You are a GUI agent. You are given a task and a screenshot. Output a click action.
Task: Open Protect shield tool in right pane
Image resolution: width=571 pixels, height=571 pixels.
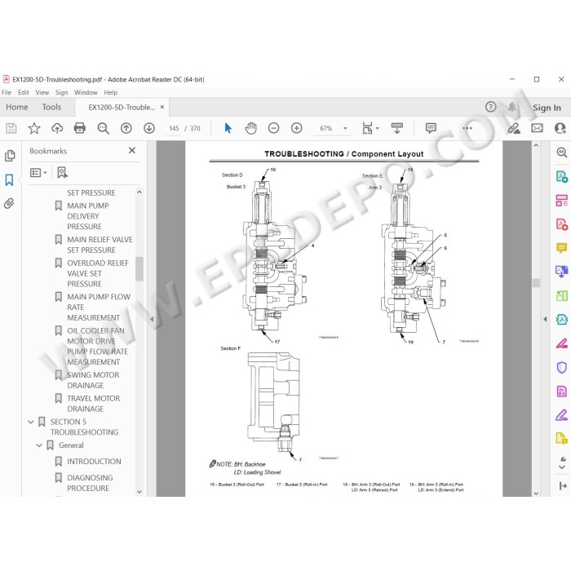point(561,367)
